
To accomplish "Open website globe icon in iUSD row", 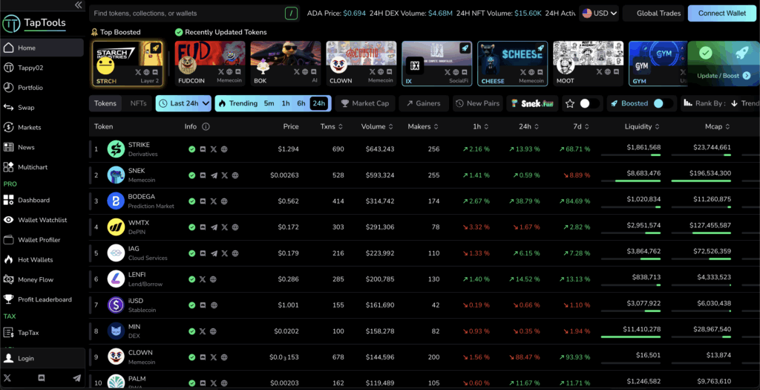I will tap(214, 305).
